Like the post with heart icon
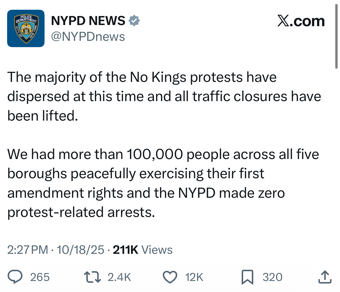The image size is (340, 292). coord(170,277)
